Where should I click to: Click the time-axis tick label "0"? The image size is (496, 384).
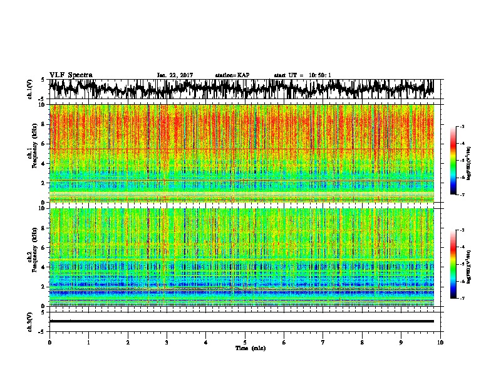tap(49, 343)
